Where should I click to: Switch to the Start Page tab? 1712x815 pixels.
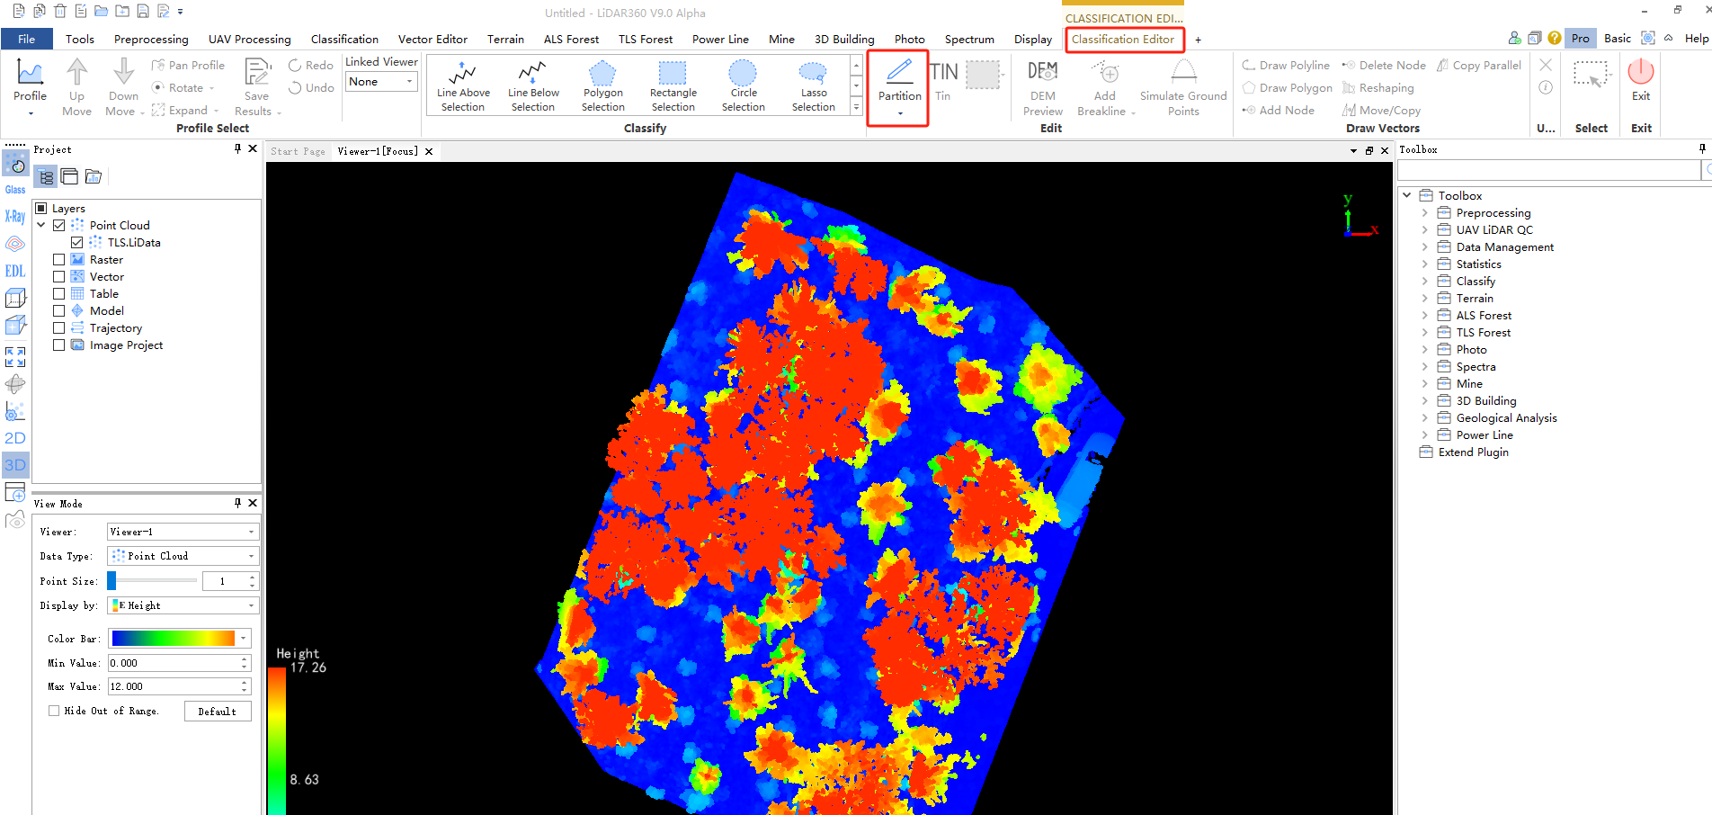pos(298,151)
